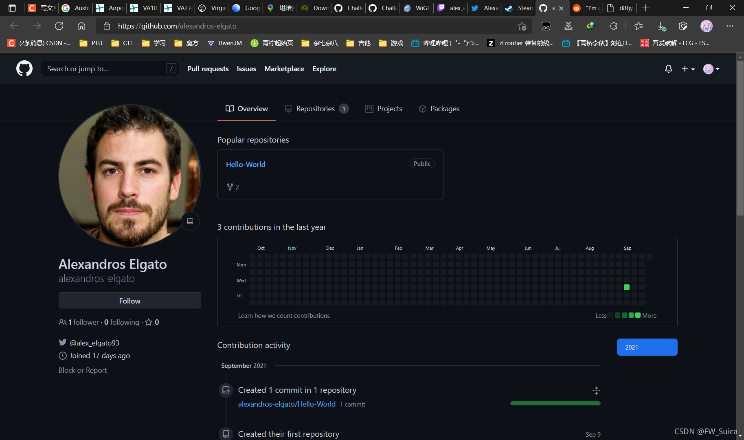
Task: Open Explore in the header
Action: point(324,69)
